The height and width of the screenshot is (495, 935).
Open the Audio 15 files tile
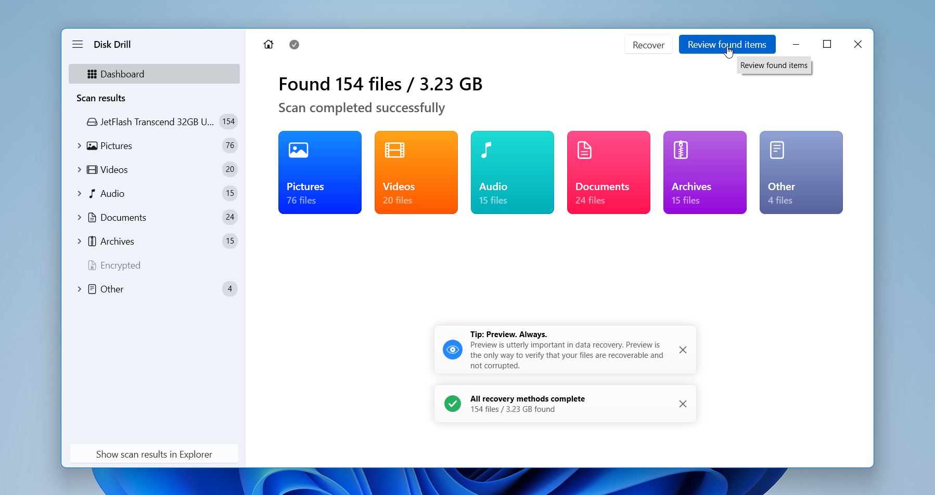click(x=513, y=172)
